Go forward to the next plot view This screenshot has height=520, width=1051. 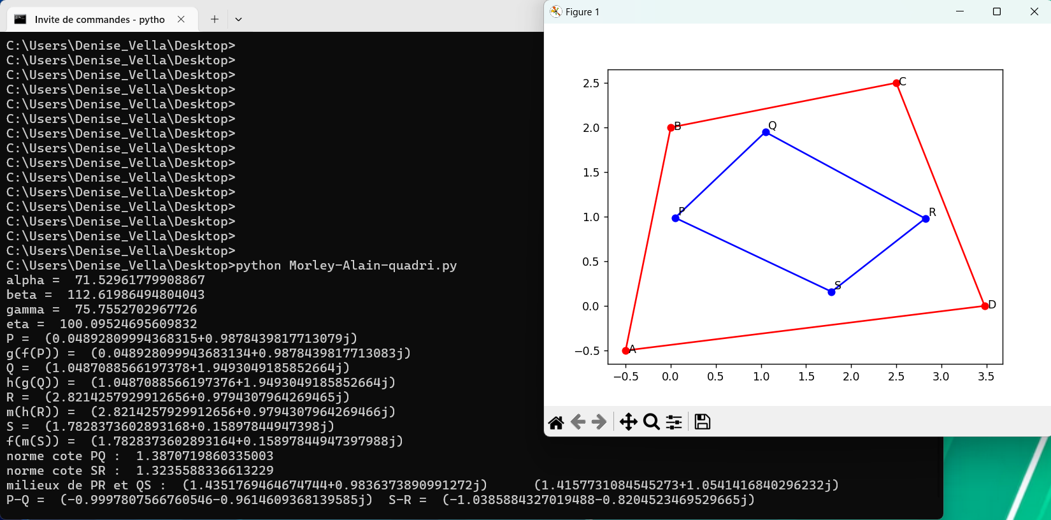[x=599, y=422]
